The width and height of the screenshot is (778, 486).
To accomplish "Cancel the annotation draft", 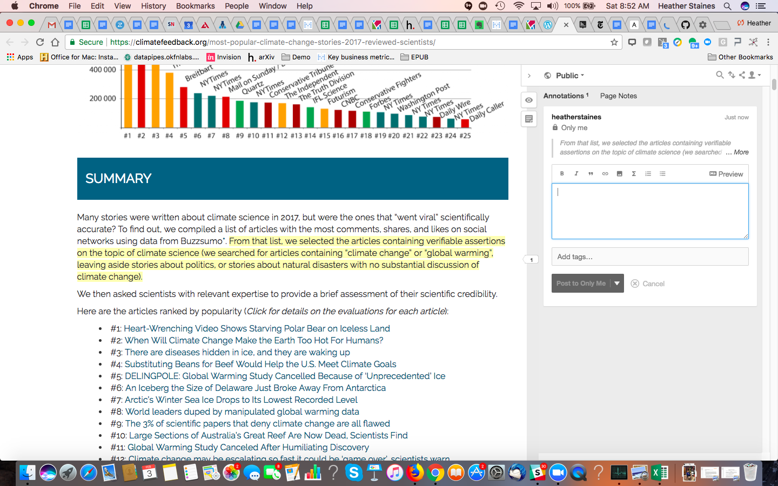I will click(x=648, y=283).
